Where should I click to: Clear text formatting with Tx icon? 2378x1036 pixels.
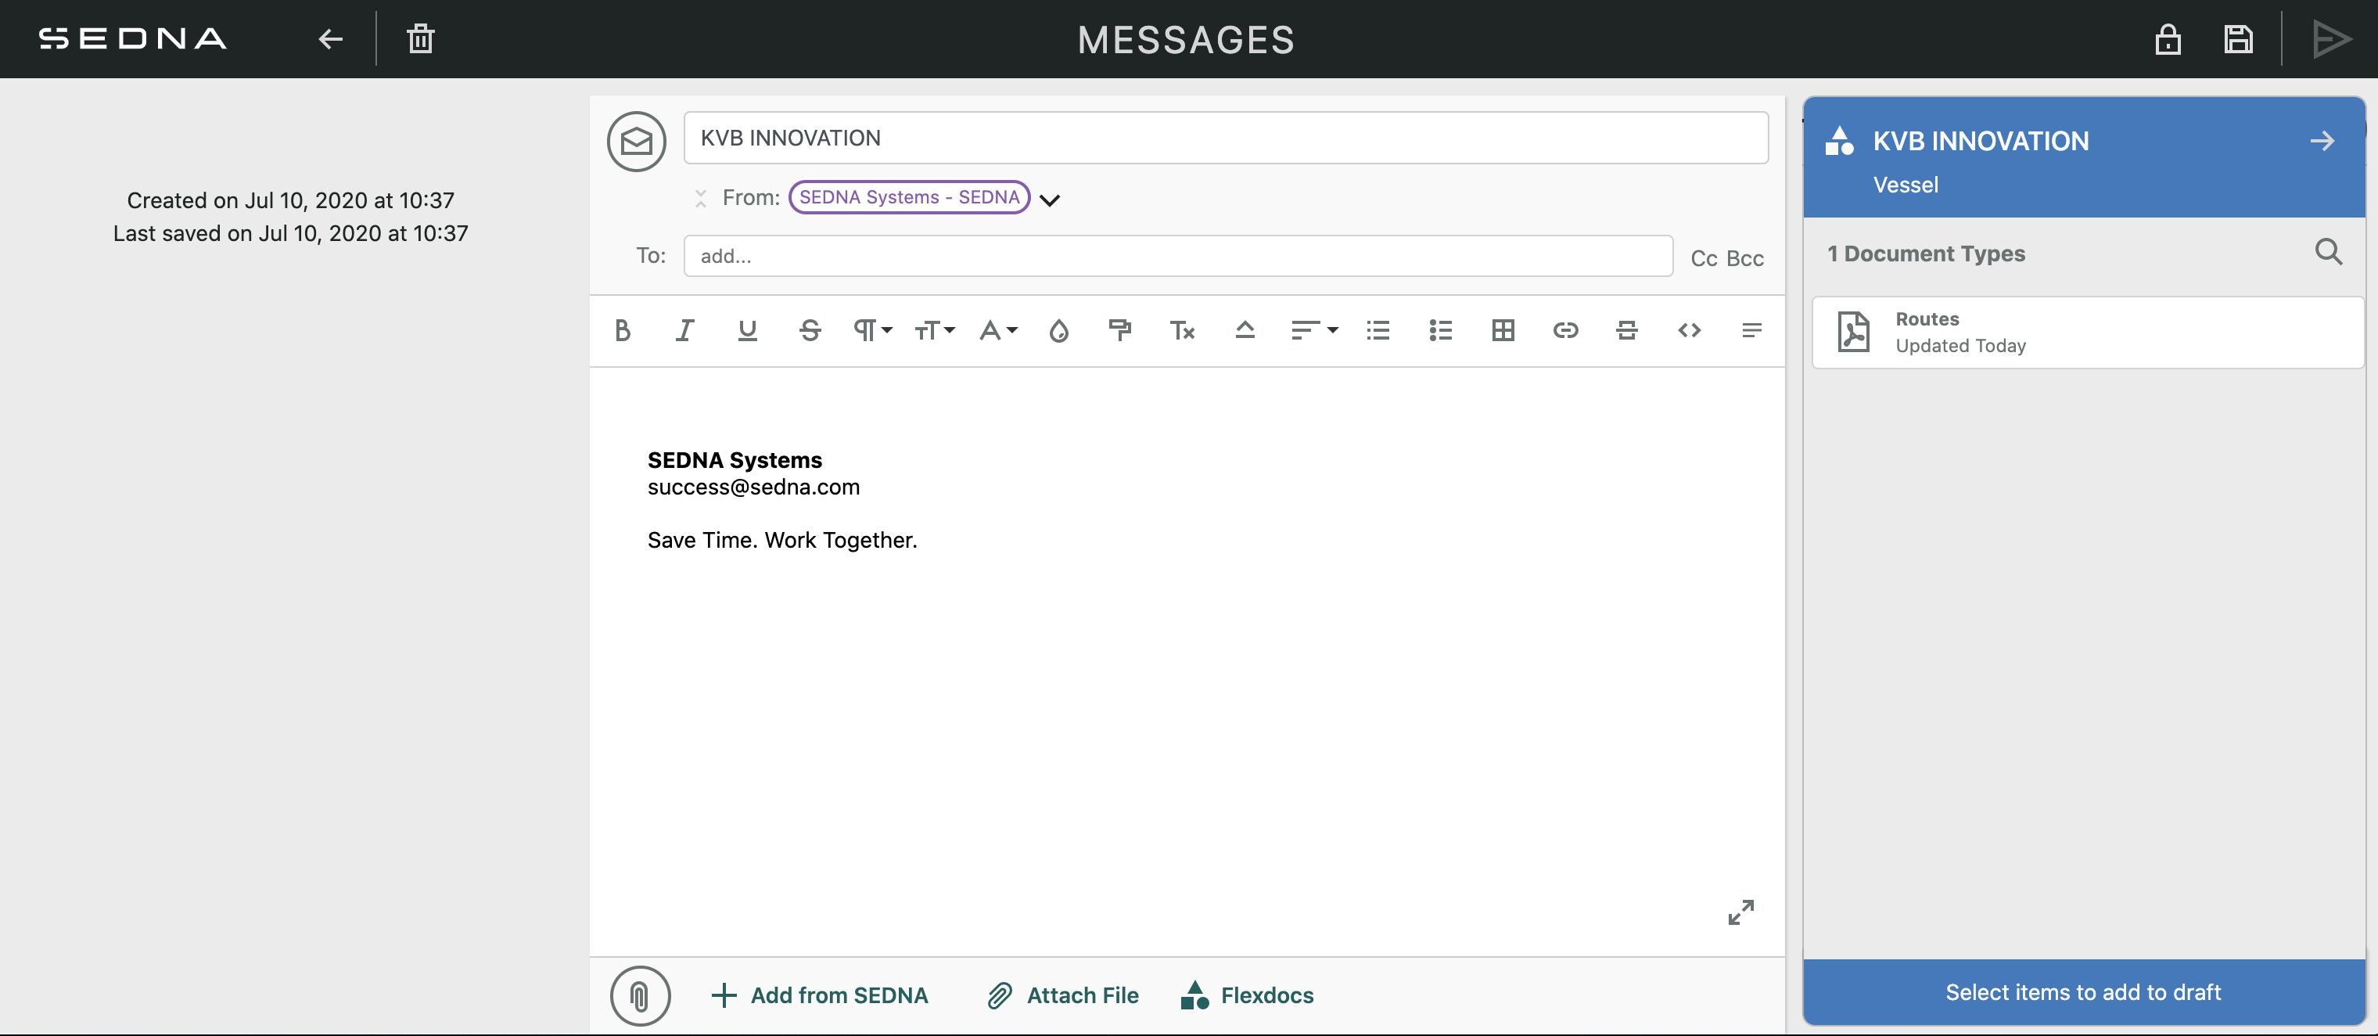point(1182,330)
